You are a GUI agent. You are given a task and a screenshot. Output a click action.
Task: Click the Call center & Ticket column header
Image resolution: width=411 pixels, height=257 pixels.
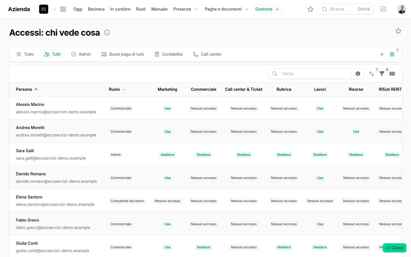pos(244,89)
